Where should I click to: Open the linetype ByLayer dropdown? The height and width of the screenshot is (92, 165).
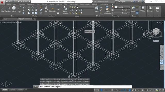122,13
